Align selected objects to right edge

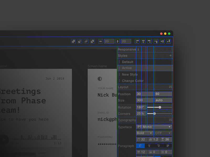150,41
